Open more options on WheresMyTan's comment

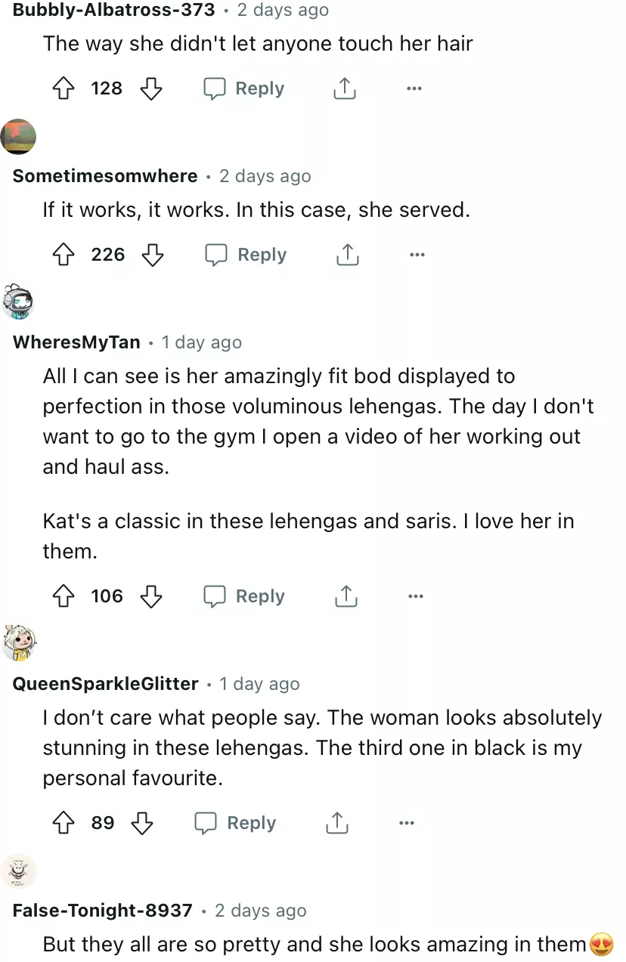coord(415,597)
